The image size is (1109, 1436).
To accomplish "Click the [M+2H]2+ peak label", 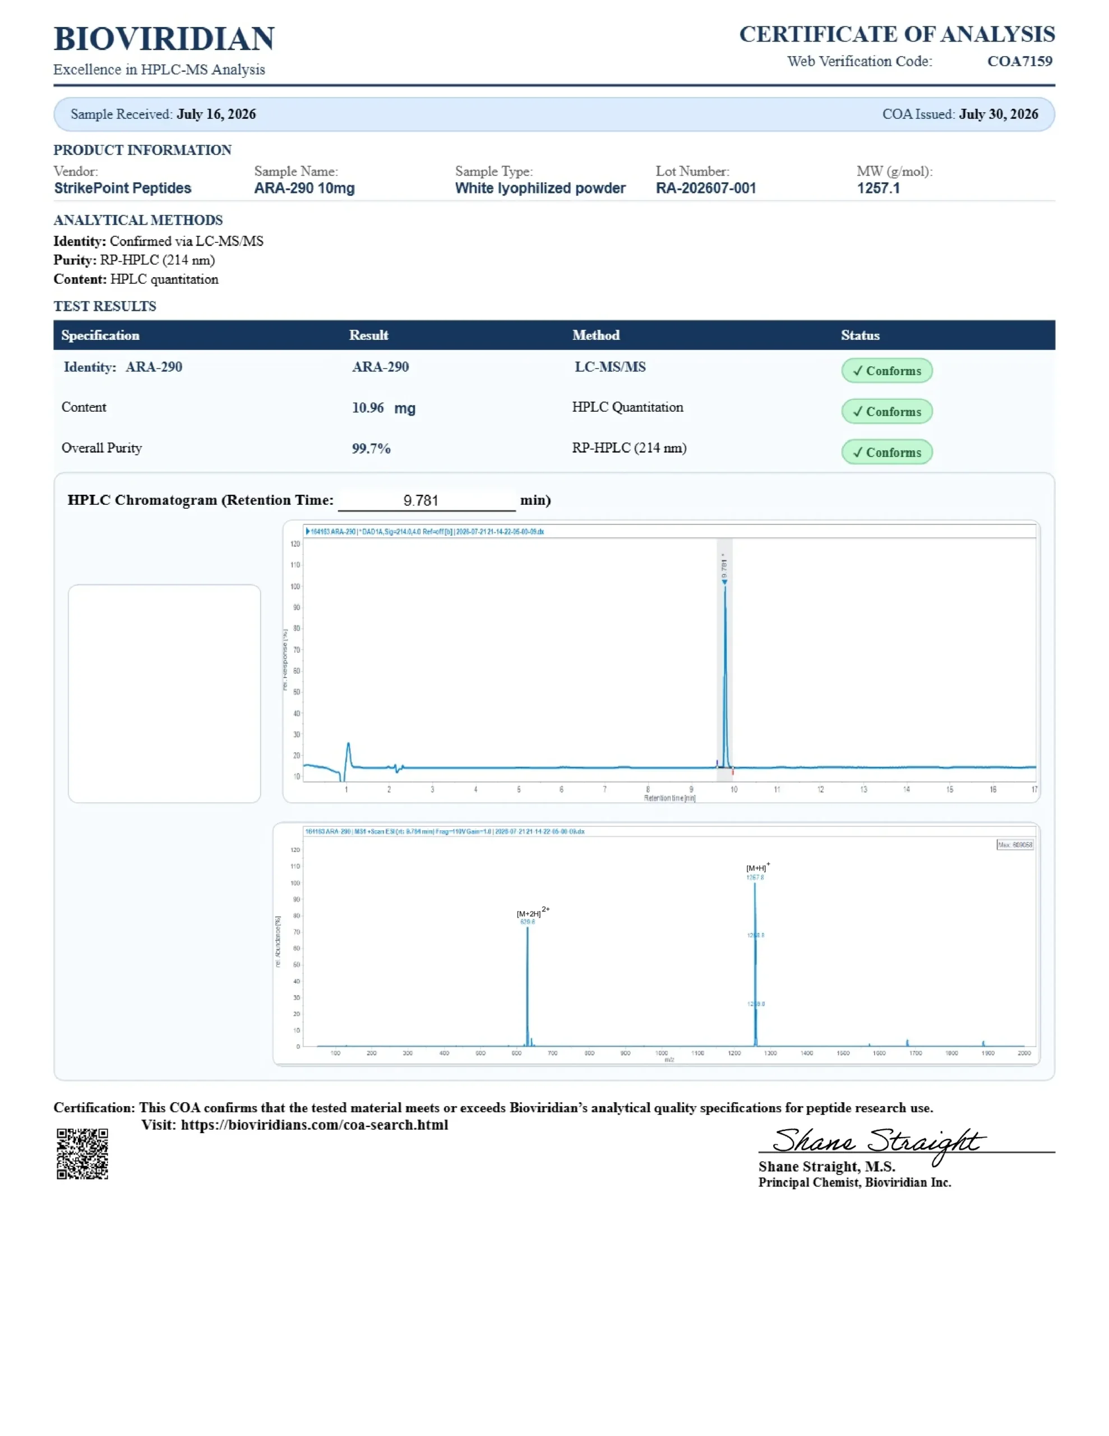I will (533, 913).
